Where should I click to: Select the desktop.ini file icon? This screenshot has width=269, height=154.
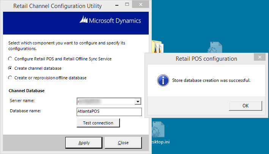pyautogui.click(x=158, y=131)
